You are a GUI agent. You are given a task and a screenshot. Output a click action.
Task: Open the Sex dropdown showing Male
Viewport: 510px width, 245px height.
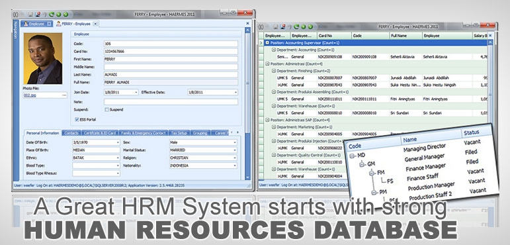[235, 142]
